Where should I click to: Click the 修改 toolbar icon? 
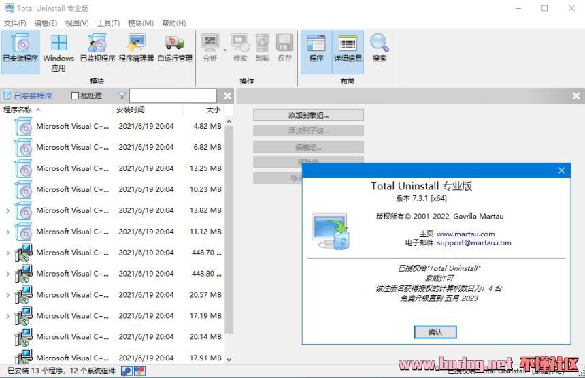tap(240, 48)
